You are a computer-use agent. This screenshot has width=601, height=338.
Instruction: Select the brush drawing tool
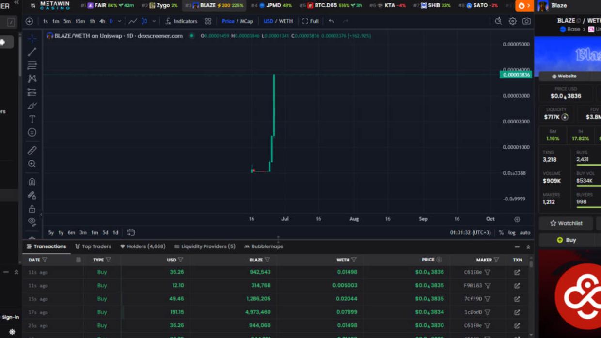pos(32,106)
